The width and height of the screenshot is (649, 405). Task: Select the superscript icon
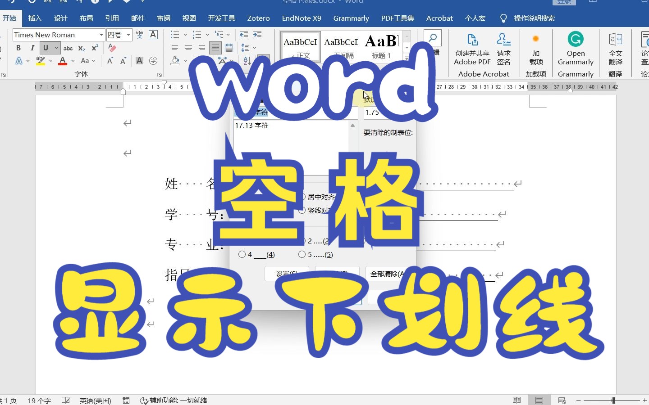click(94, 48)
